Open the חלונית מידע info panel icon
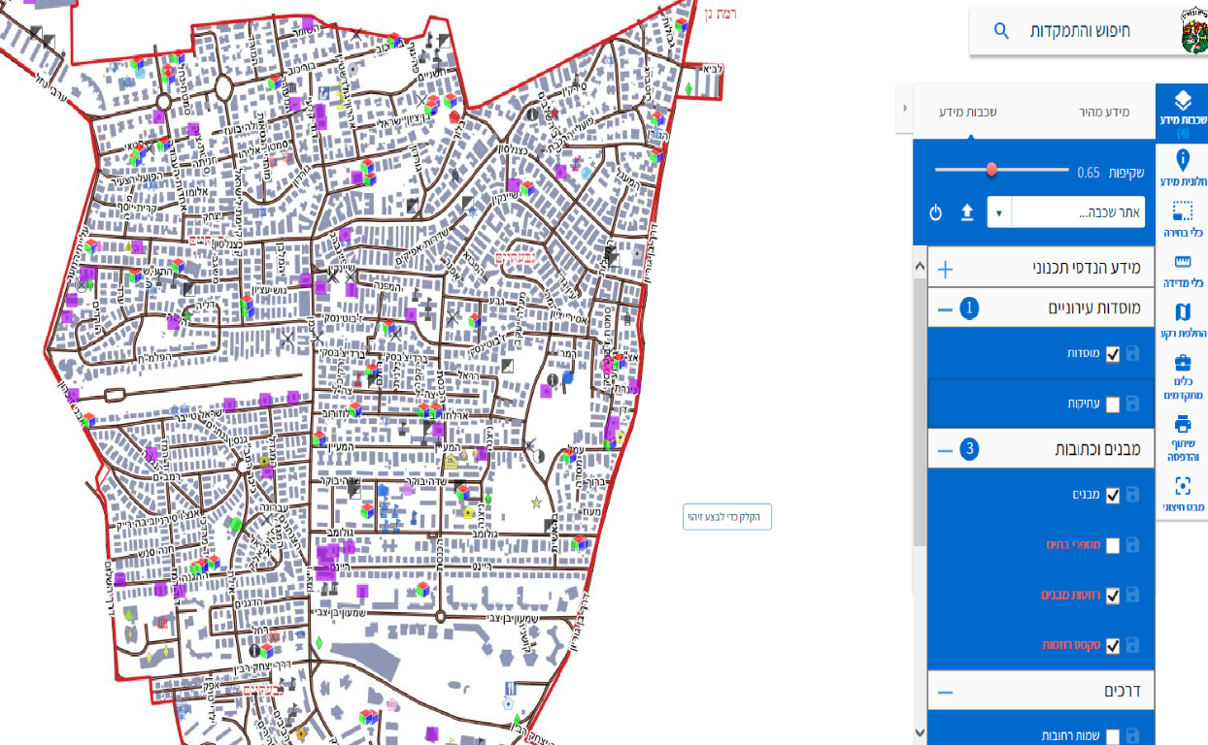 tap(1182, 169)
